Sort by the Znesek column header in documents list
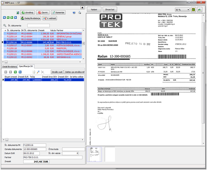The height and width of the screenshot is (170, 207). tap(44, 30)
